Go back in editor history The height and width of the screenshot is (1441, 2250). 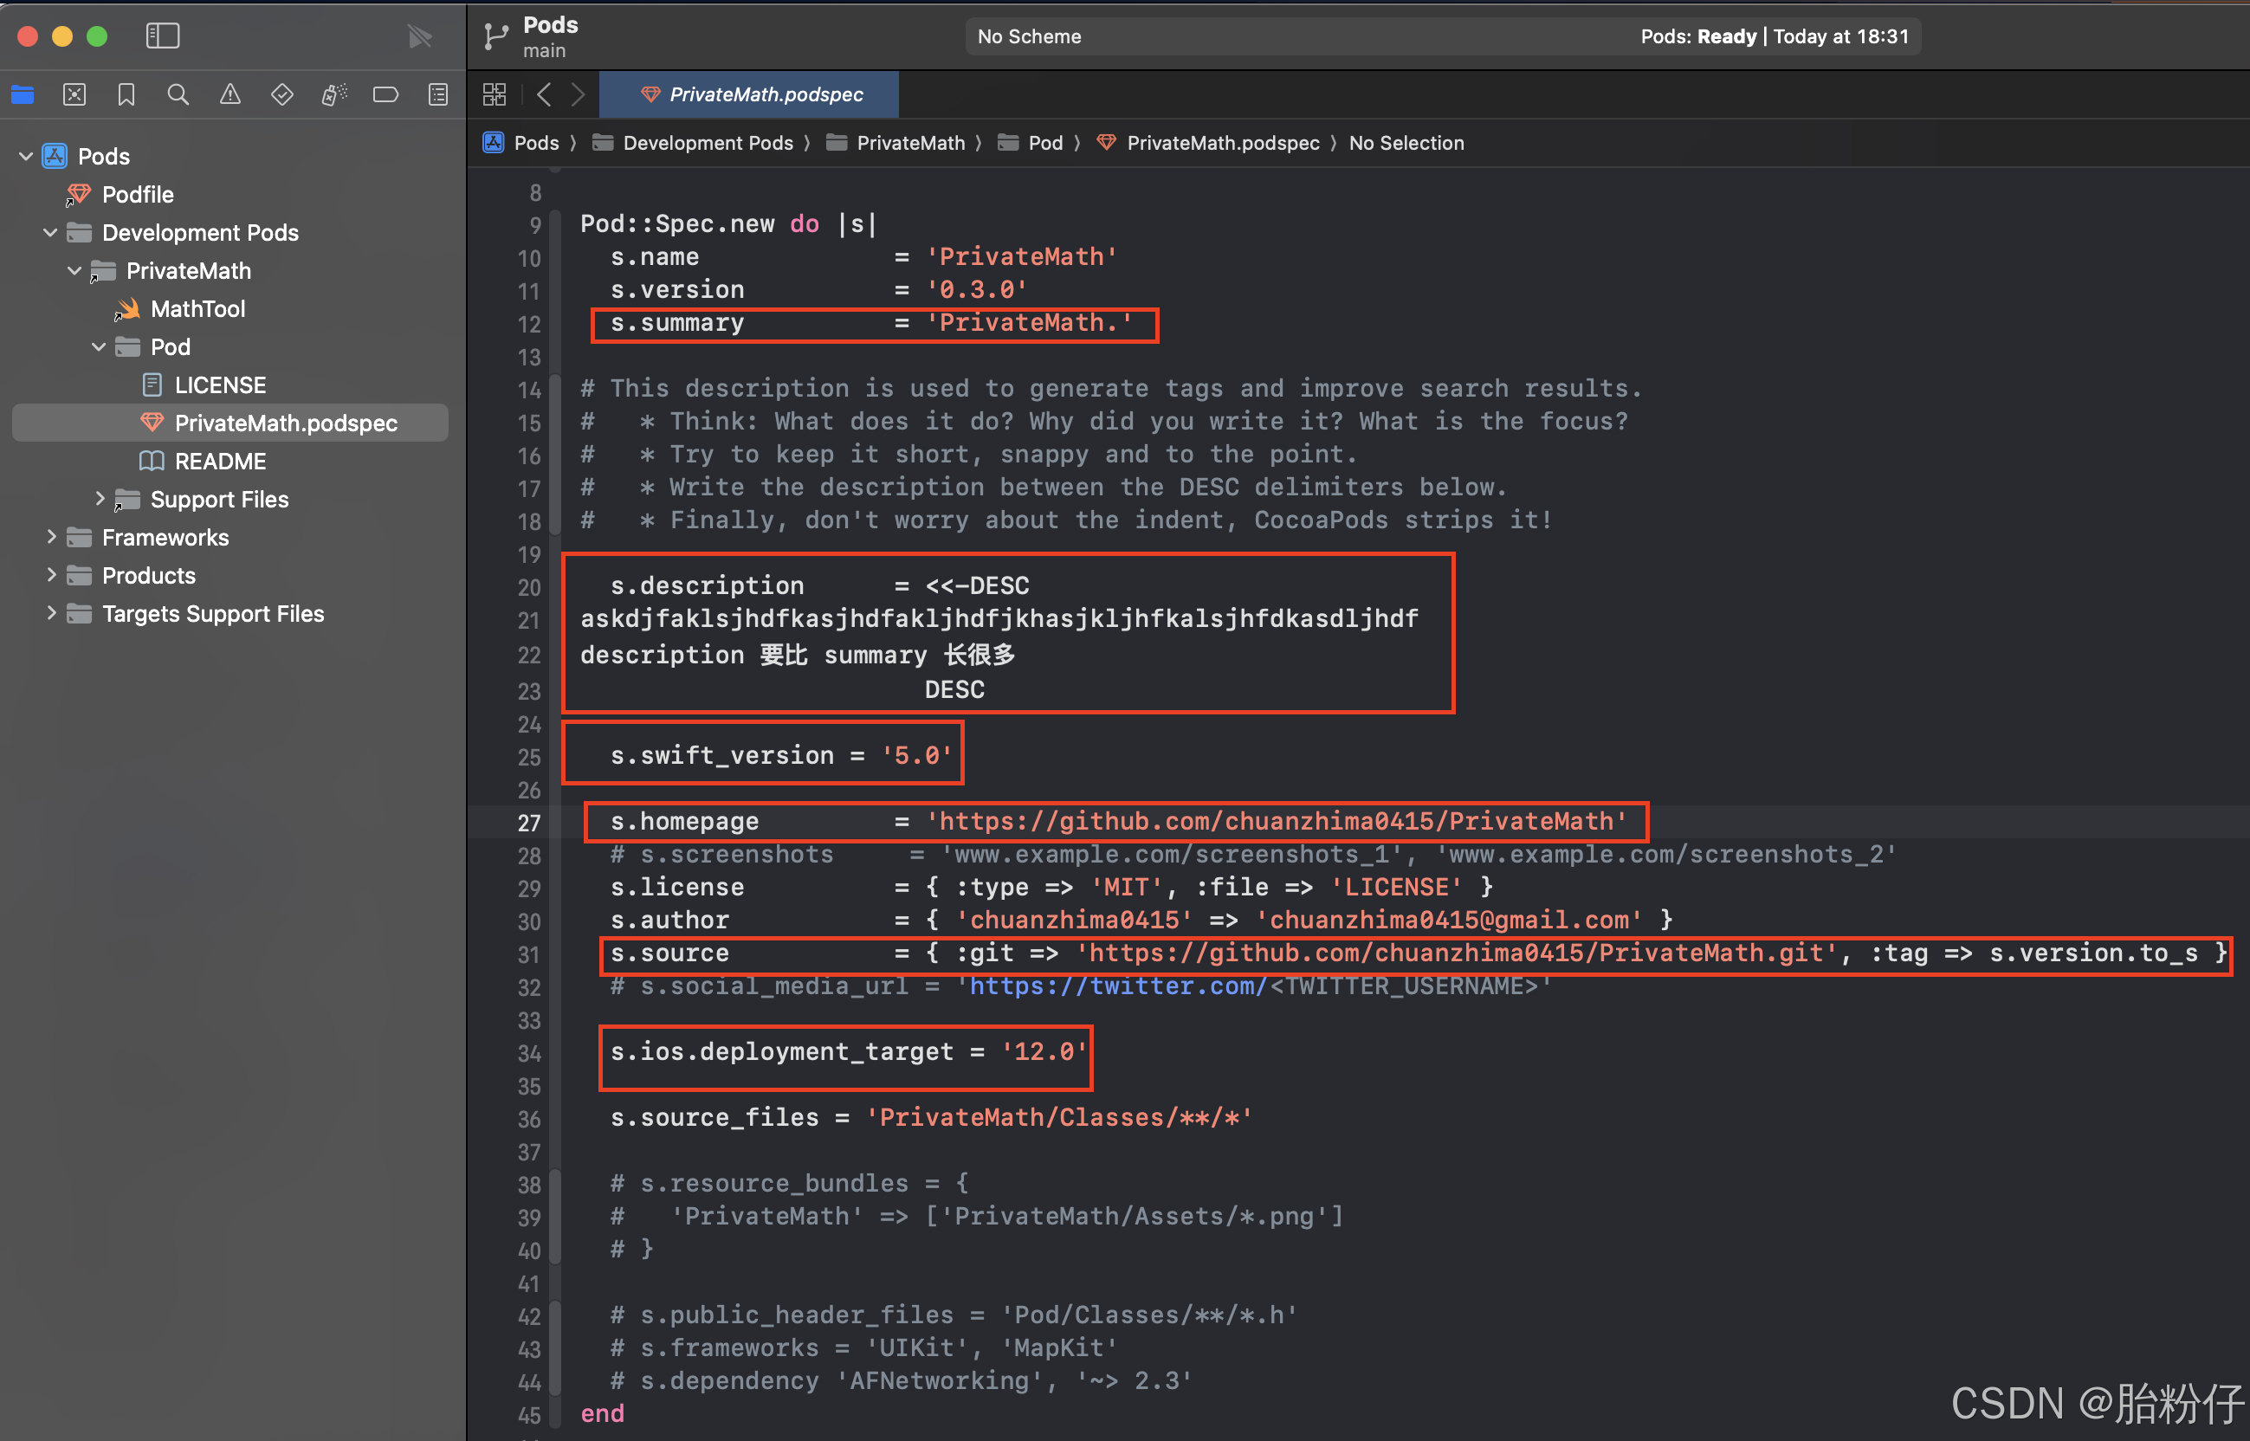pos(544,94)
